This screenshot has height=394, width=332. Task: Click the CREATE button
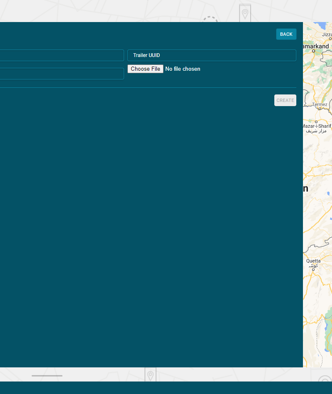point(285,100)
